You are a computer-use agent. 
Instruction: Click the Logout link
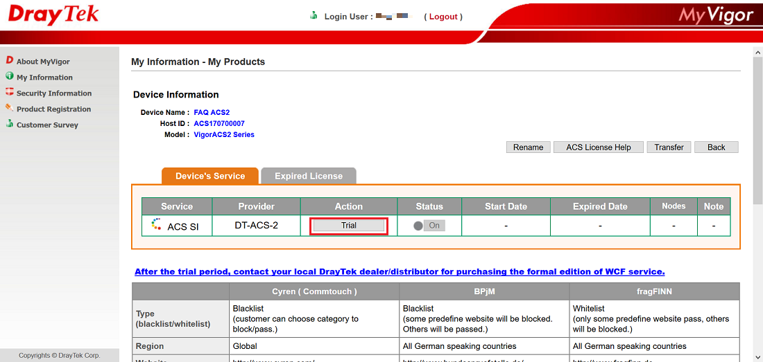pos(443,17)
